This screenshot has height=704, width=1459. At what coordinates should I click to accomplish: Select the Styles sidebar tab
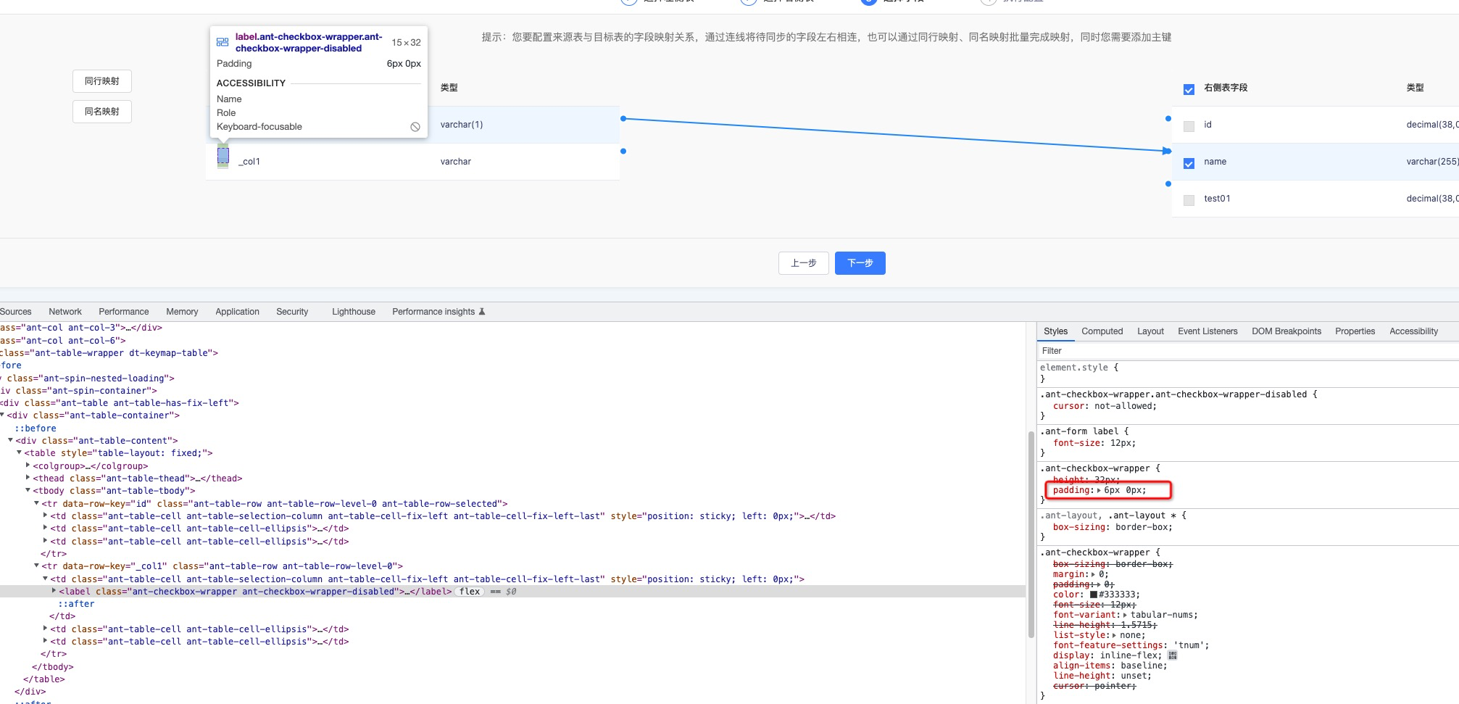[x=1055, y=331]
